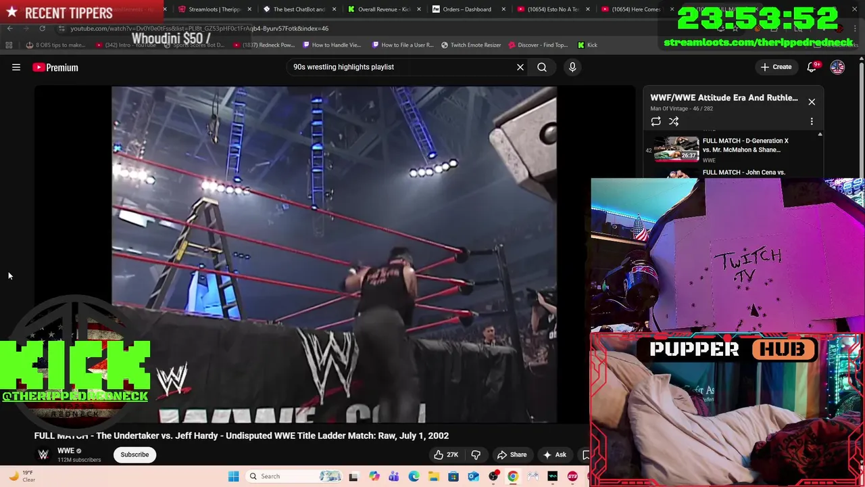Open YouTube notifications bell
The width and height of the screenshot is (865, 487).
(812, 67)
